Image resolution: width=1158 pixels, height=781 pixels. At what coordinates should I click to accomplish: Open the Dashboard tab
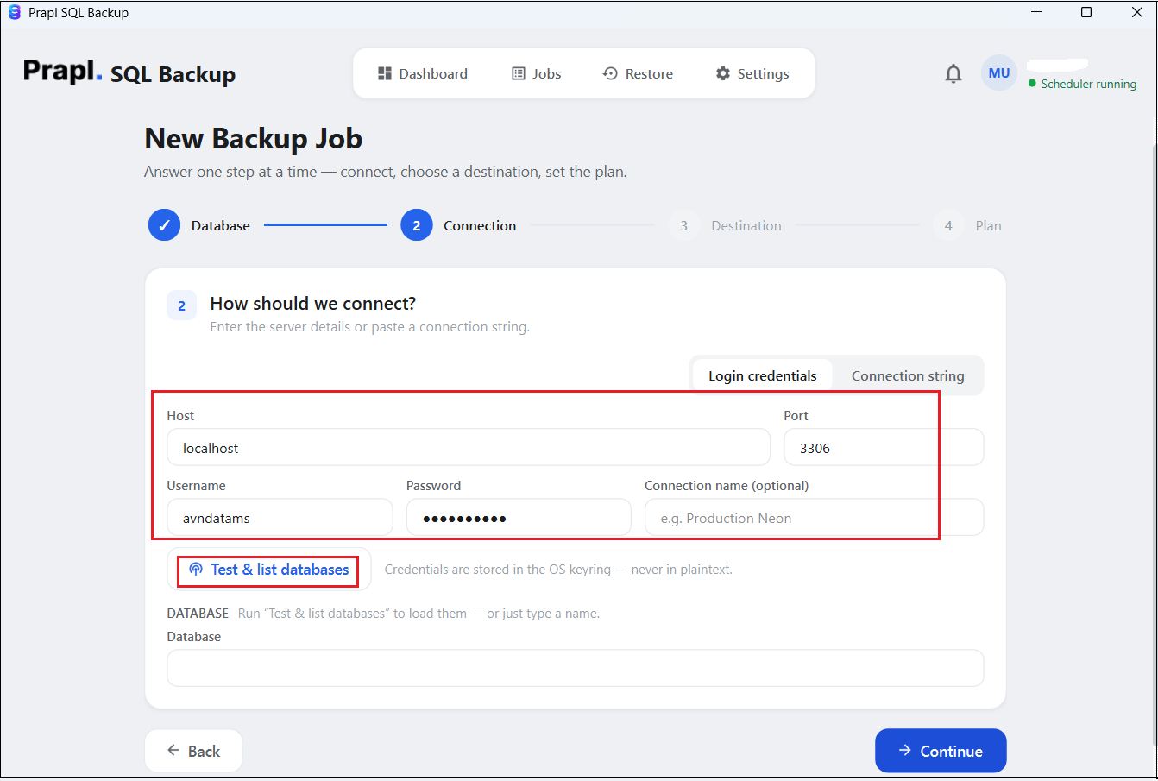pyautogui.click(x=423, y=74)
